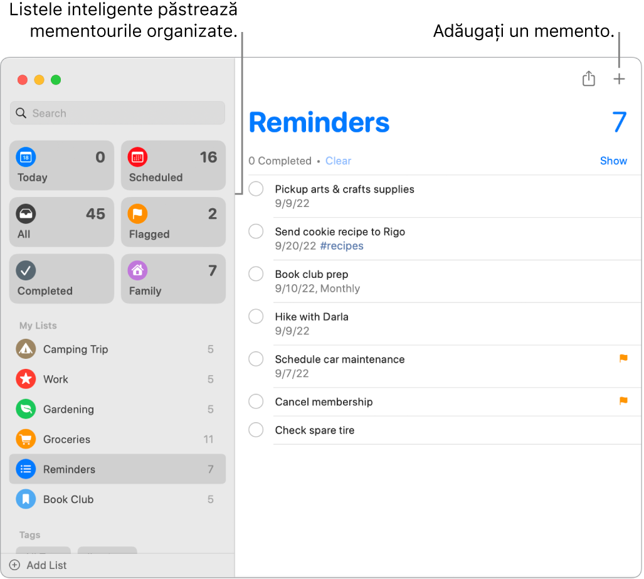Open the Completed smart list
644x579 pixels.
tap(61, 279)
